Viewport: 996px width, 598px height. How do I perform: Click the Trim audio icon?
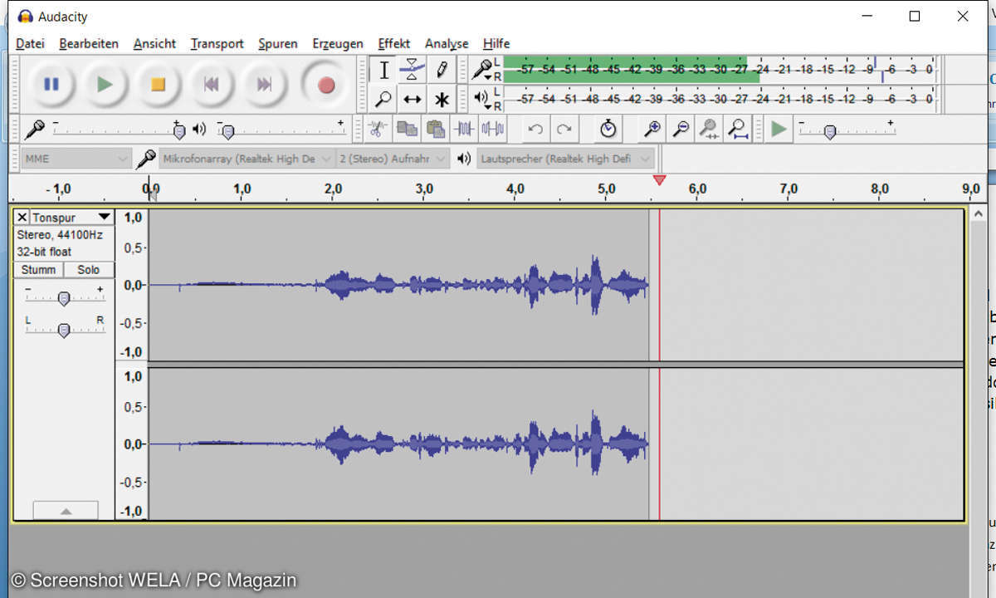pos(464,129)
